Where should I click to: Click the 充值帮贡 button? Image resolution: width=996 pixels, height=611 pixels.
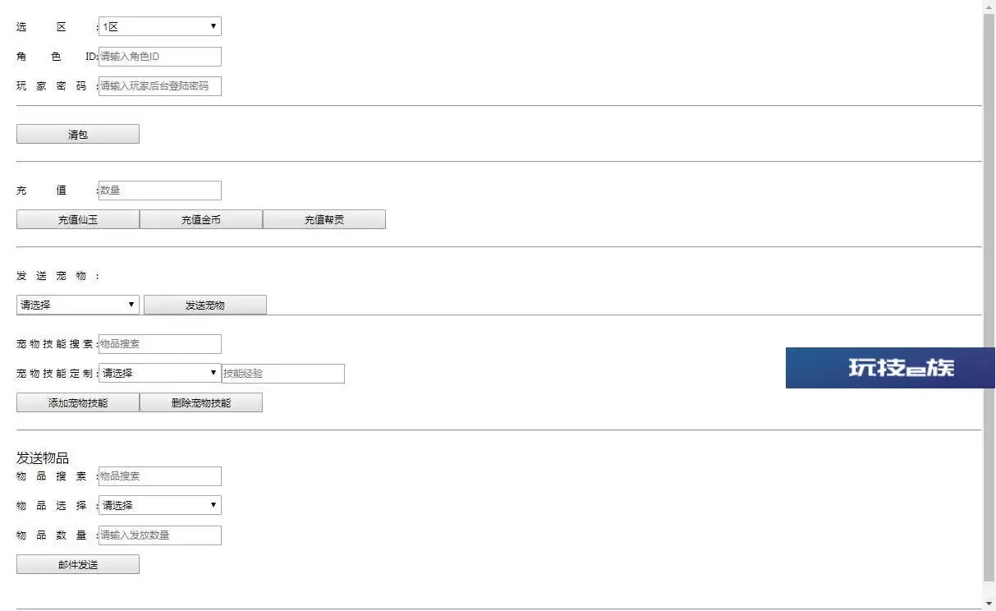click(x=324, y=219)
